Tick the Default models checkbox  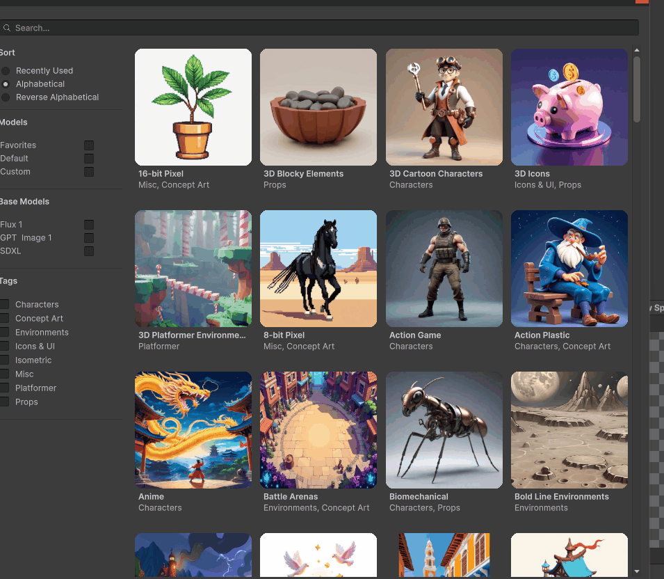pos(89,159)
